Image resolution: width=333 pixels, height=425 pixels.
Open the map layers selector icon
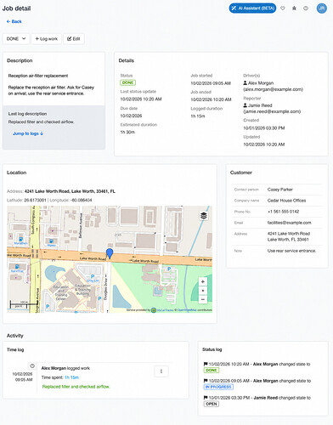coord(204,216)
